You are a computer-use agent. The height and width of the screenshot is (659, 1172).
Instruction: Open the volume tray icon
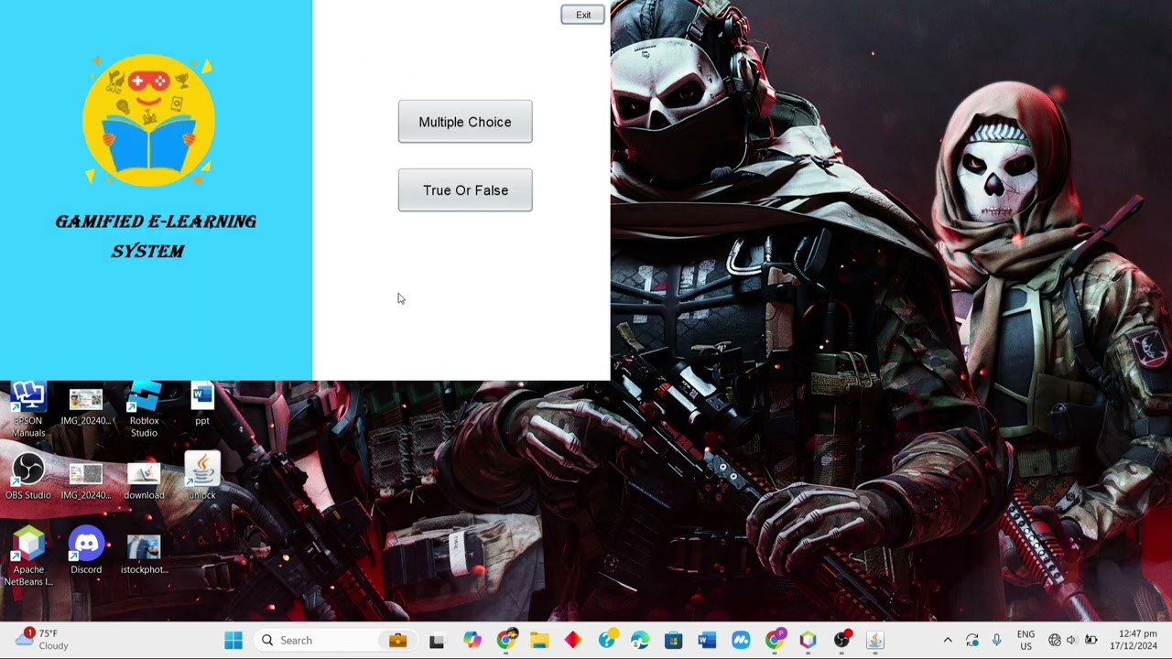coord(1071,641)
